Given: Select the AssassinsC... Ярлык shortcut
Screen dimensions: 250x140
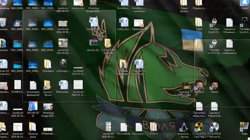Looking at the screenshot, I should click(184, 130).
